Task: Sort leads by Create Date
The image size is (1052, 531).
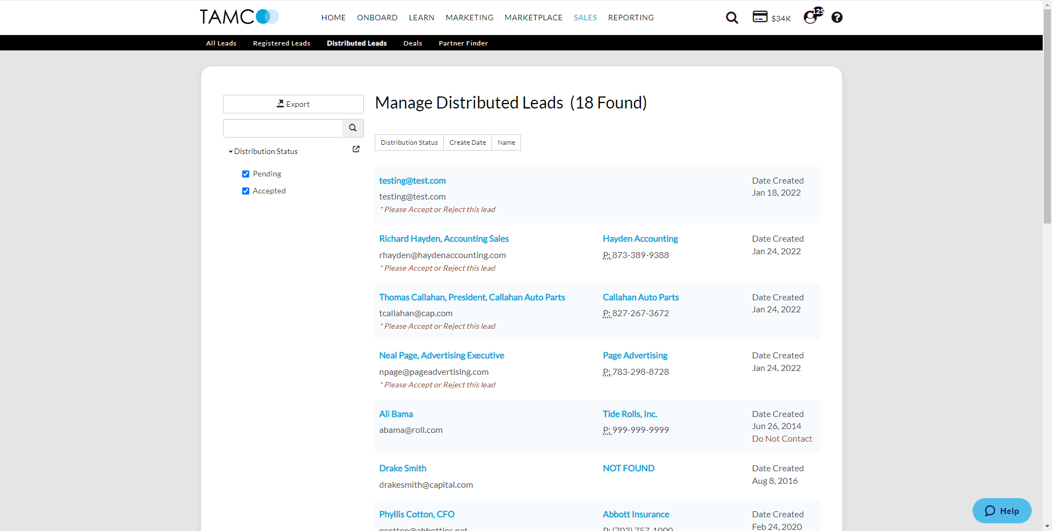Action: pyautogui.click(x=467, y=142)
